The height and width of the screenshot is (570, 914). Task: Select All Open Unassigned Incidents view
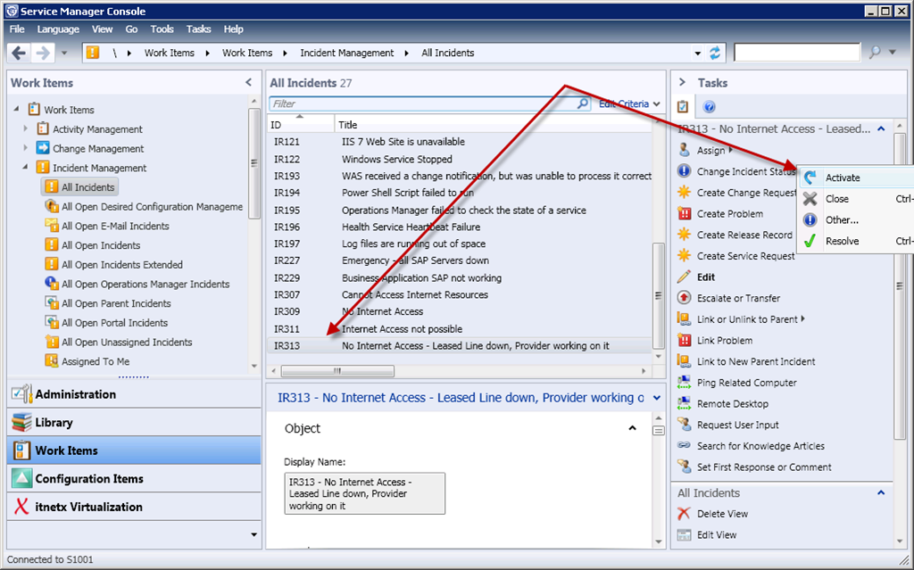click(126, 343)
